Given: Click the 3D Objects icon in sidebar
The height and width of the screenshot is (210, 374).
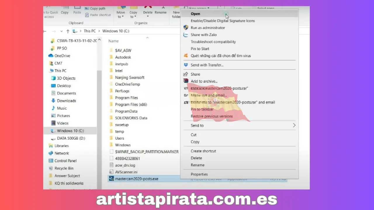Looking at the screenshot, I should [53, 78].
